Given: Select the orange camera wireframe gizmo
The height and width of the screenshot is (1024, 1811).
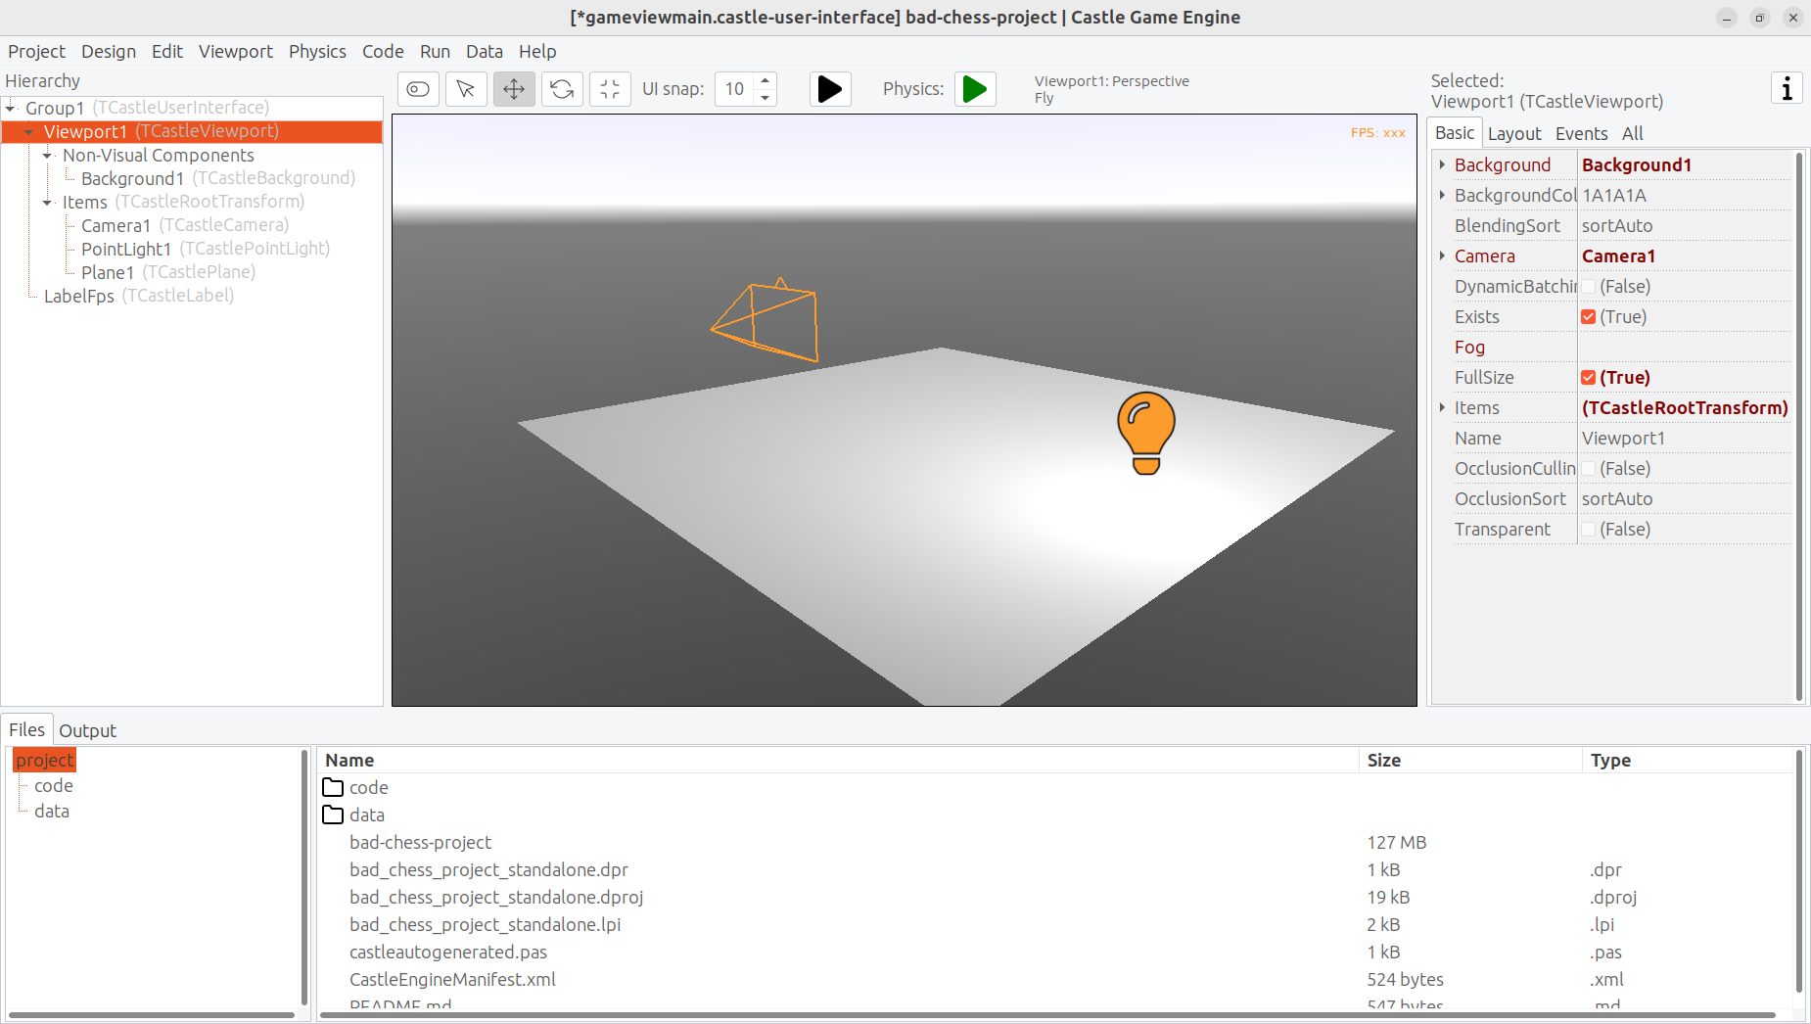Looking at the screenshot, I should [765, 320].
